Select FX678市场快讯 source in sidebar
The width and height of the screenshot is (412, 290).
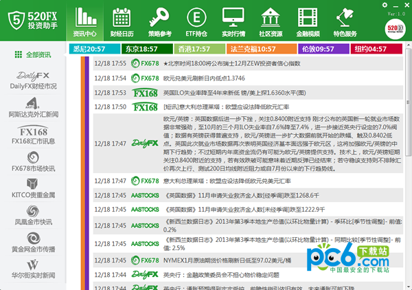[33, 161]
